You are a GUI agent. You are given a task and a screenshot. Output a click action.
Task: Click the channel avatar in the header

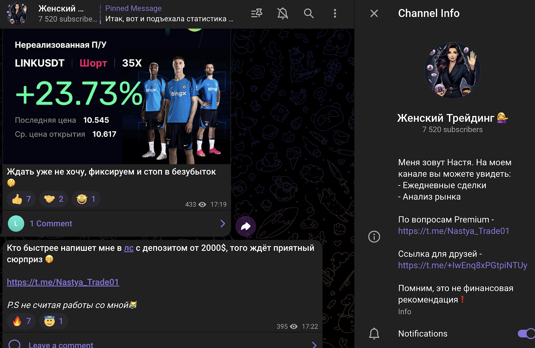17,14
